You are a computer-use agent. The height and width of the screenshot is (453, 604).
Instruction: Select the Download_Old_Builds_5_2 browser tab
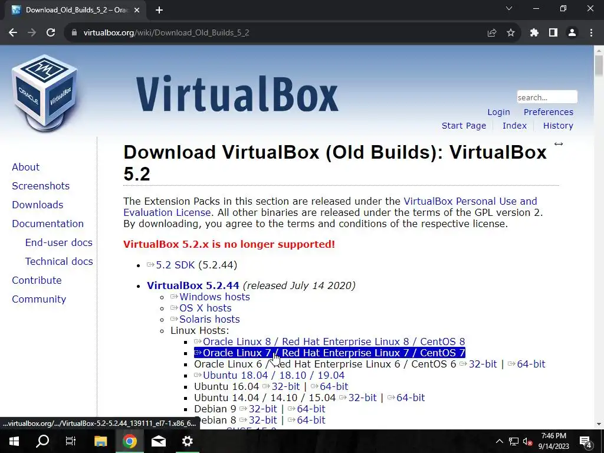point(75,10)
